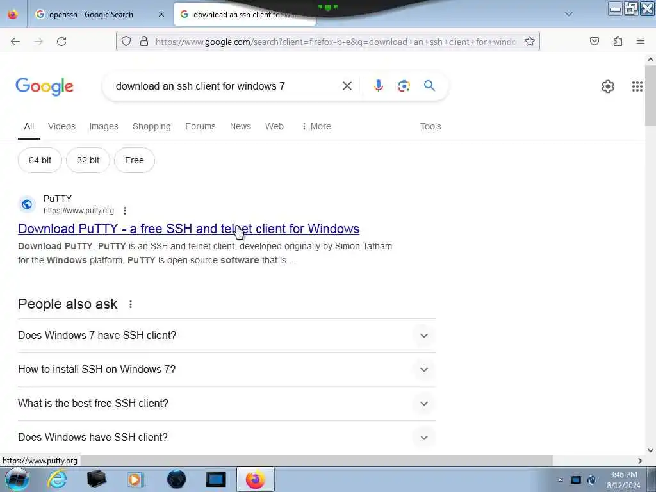This screenshot has height=492, width=656.
Task: Reload the page with the refresh icon
Action: click(x=61, y=42)
